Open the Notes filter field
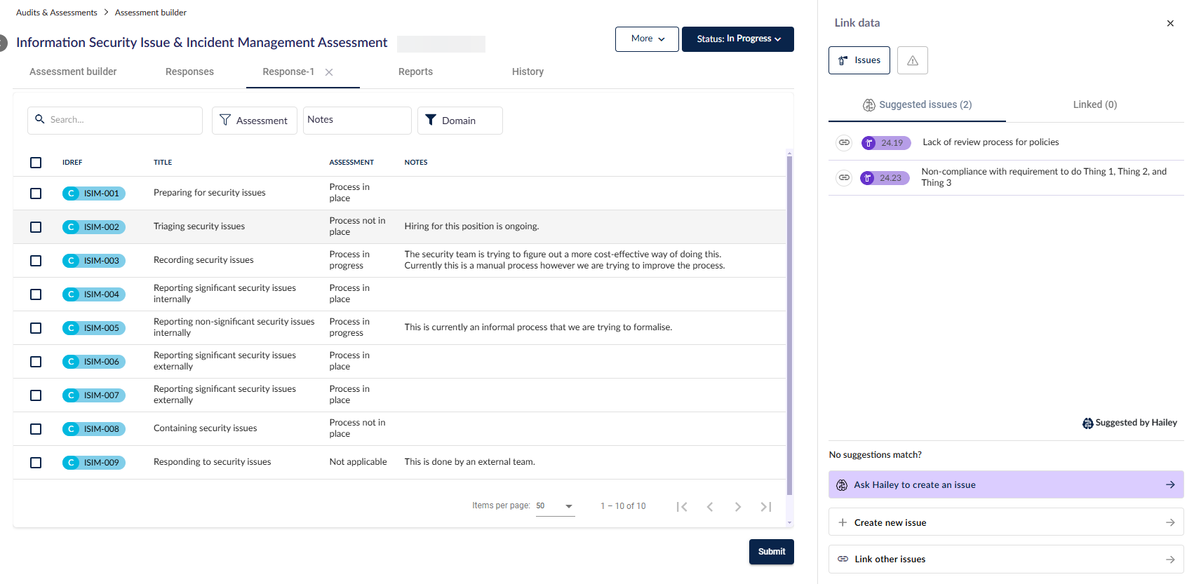 click(357, 121)
